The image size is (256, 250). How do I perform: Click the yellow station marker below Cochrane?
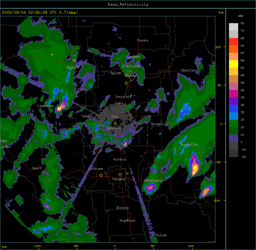(x=101, y=175)
